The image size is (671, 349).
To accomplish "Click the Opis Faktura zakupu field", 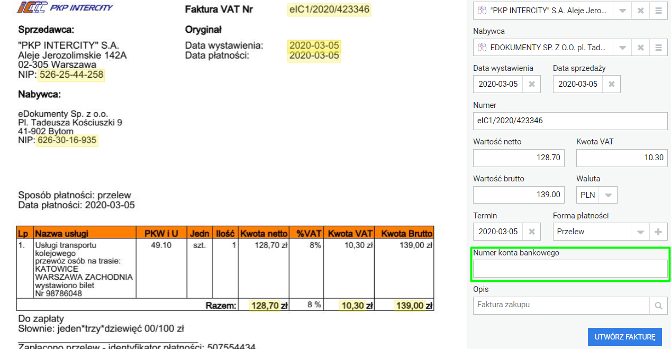I will (x=561, y=305).
